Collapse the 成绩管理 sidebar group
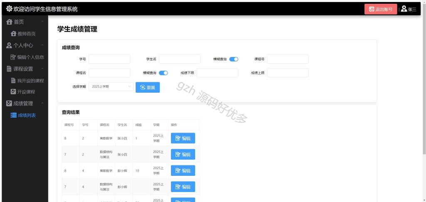Image resolution: width=426 pixels, height=202 pixels. [42, 103]
